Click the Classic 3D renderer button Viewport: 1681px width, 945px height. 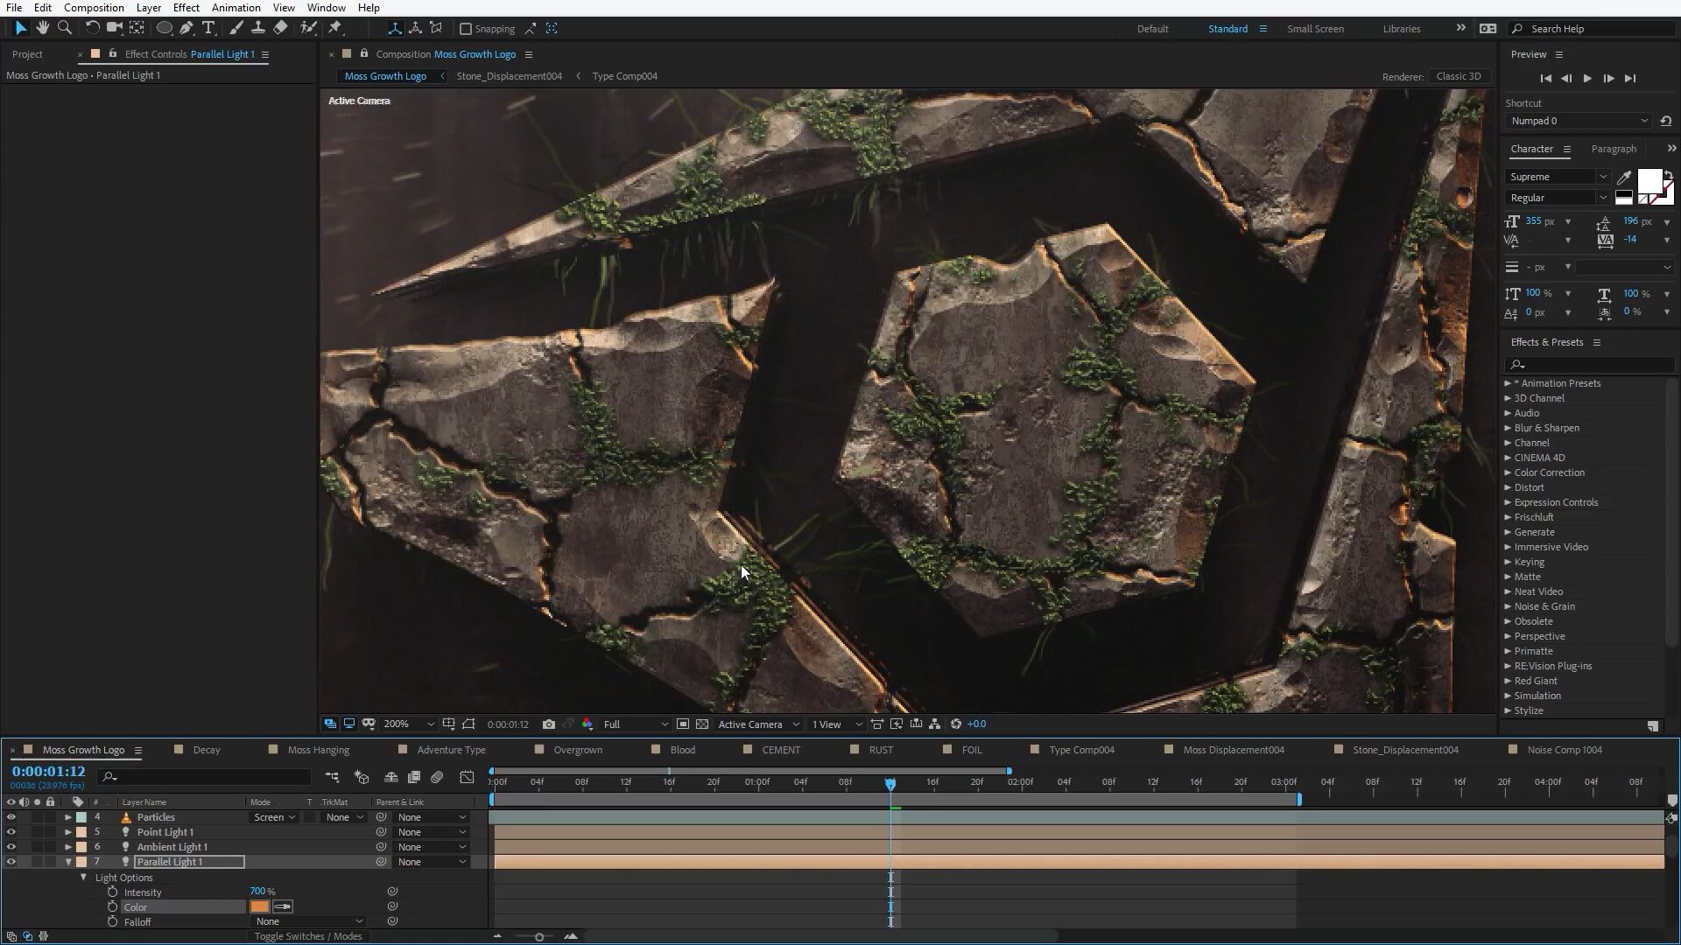click(1459, 76)
